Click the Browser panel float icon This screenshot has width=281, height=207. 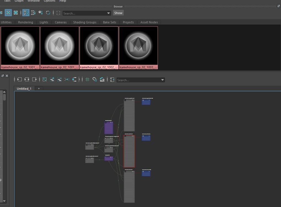click(x=279, y=6)
